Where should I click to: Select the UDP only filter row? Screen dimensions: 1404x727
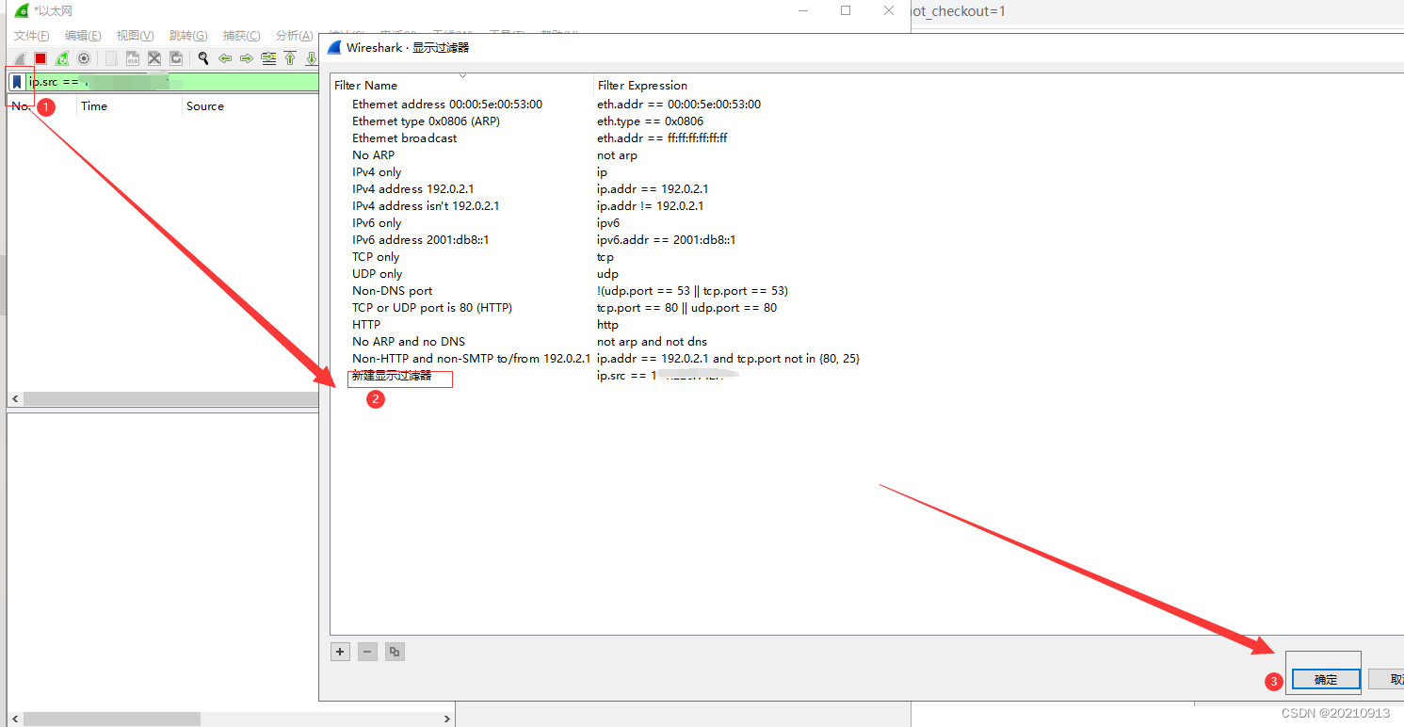(378, 274)
